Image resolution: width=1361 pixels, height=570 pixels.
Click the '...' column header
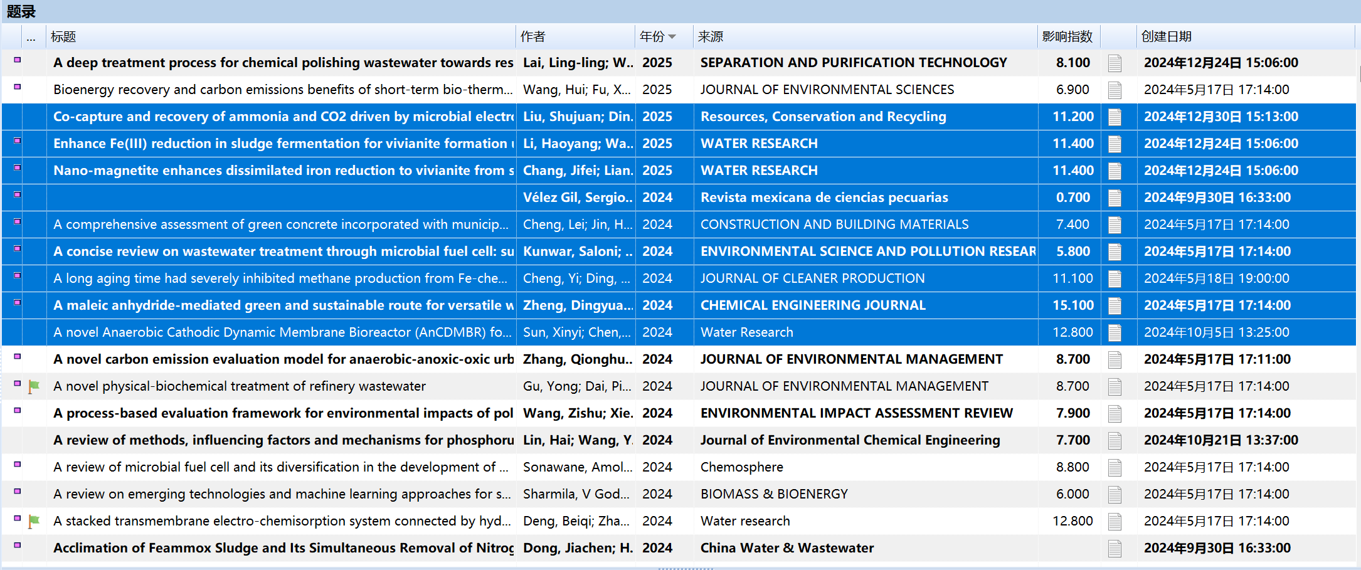[34, 36]
